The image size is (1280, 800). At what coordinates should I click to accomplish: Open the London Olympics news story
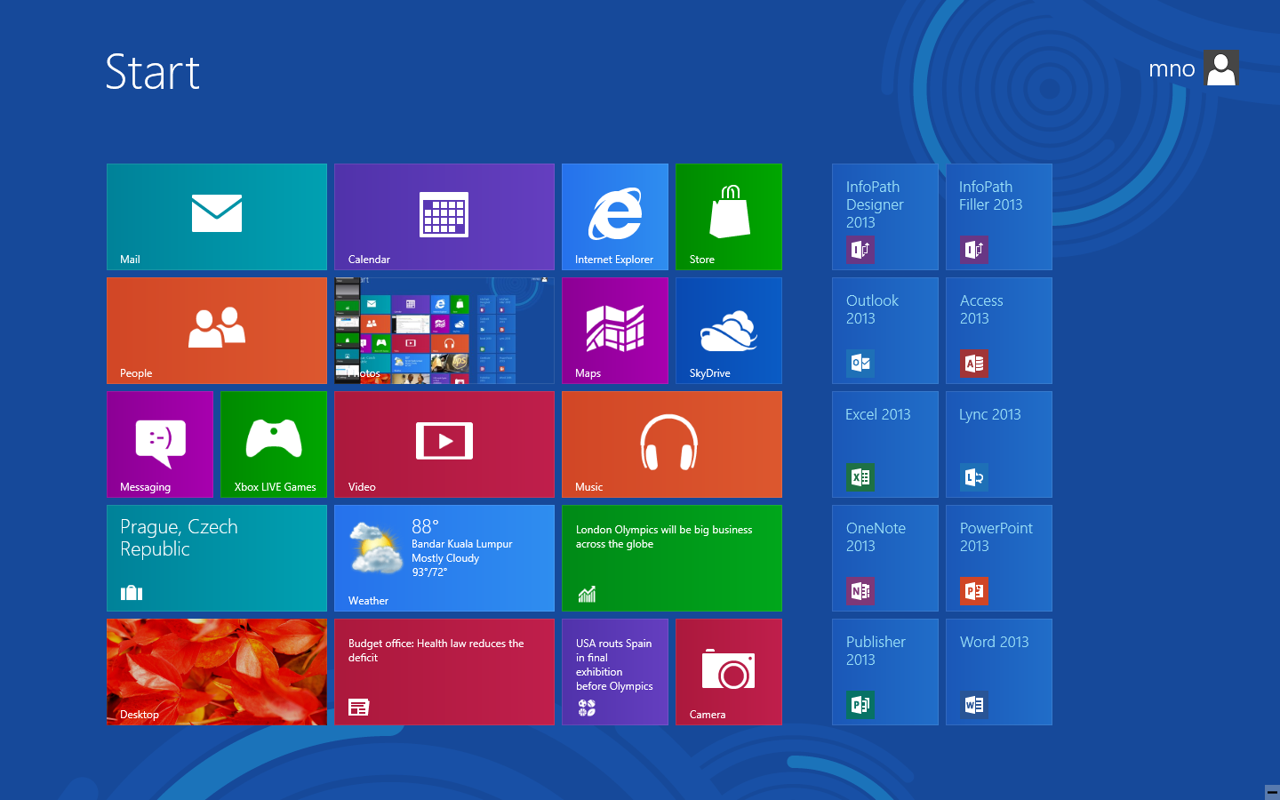tap(671, 557)
